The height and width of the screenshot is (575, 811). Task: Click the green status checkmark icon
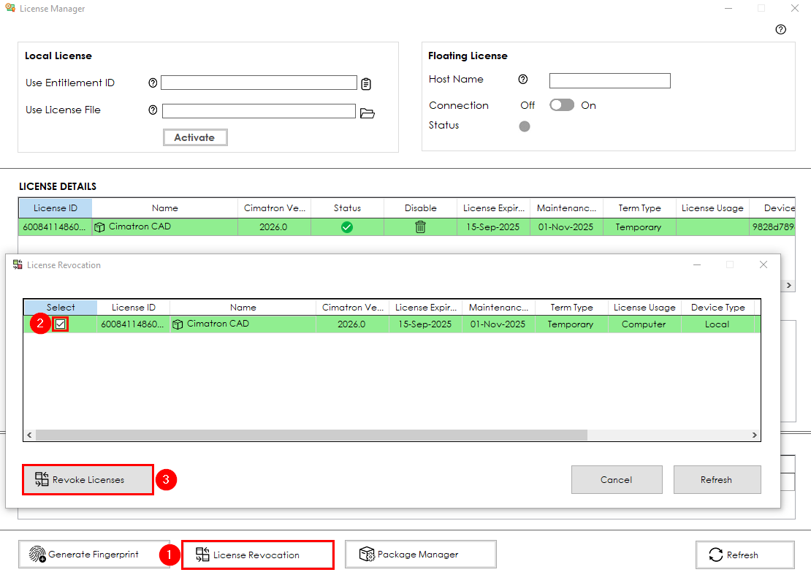pos(347,227)
